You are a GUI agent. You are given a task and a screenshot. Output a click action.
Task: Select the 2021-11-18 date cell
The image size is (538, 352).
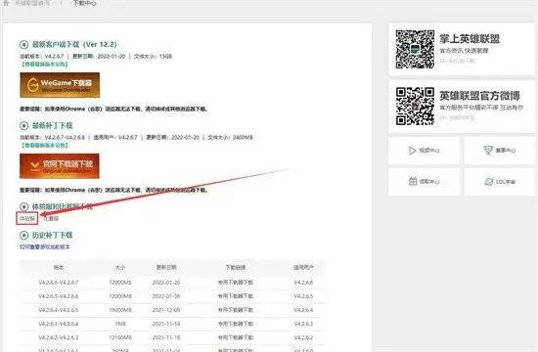(x=166, y=337)
